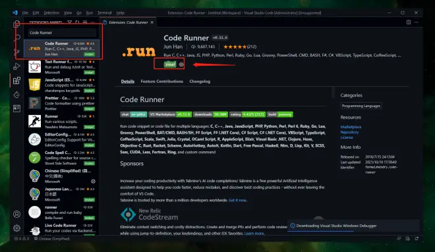The width and height of the screenshot is (435, 252).
Task: Open the Go menu
Action: 79,13
